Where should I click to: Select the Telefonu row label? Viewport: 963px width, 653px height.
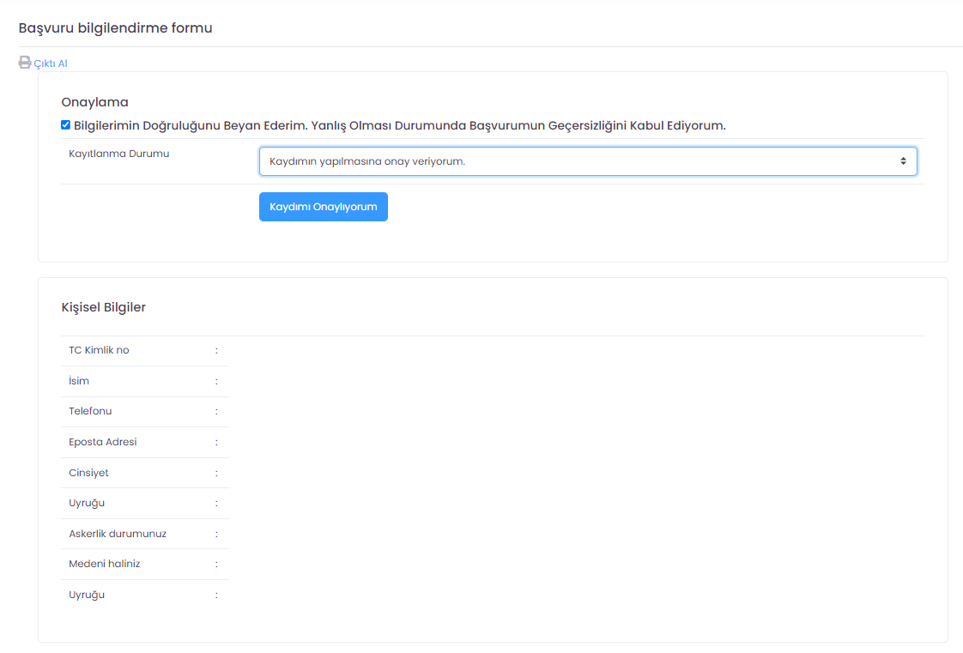90,411
